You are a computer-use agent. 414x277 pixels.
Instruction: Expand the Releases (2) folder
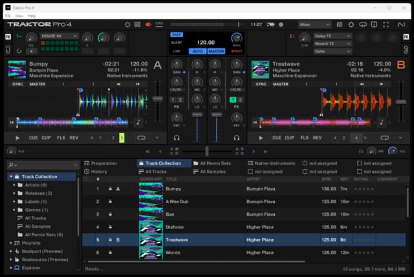pos(14,194)
